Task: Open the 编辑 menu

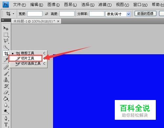Action: [x=37, y=5]
